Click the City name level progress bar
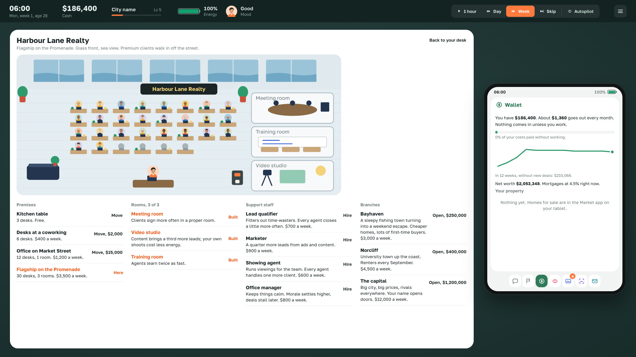 pos(136,15)
